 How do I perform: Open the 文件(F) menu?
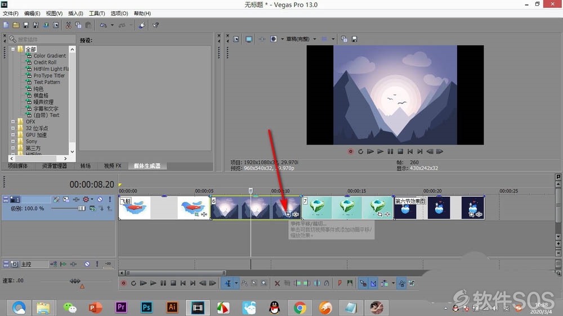coord(10,13)
